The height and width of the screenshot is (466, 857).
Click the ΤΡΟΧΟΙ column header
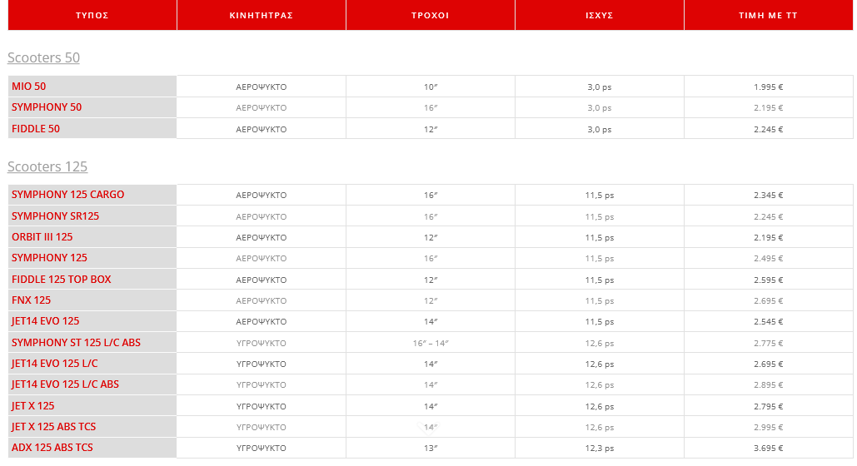[430, 15]
